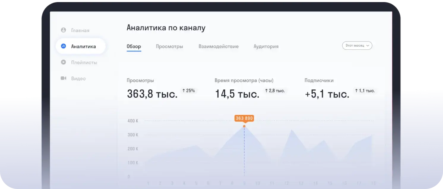Click the Главная profile icon in sidebar
This screenshot has width=443, height=189.
(x=63, y=30)
